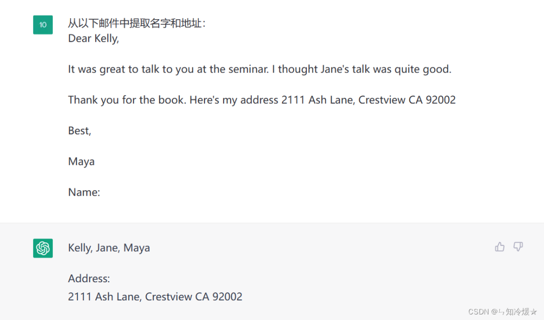Click the ChatGPT logo avatar

43,248
